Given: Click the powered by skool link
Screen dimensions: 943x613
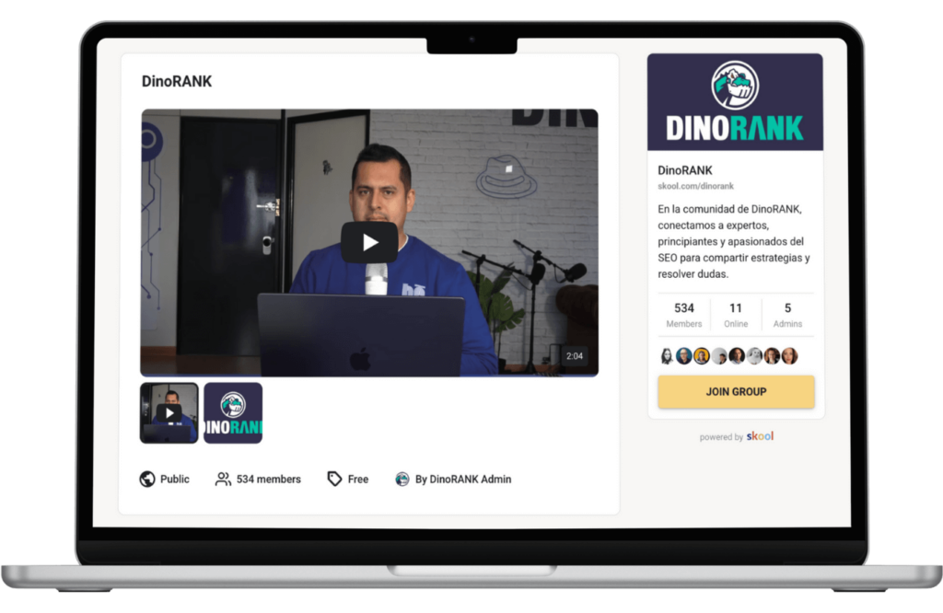Looking at the screenshot, I should pyautogui.click(x=736, y=436).
